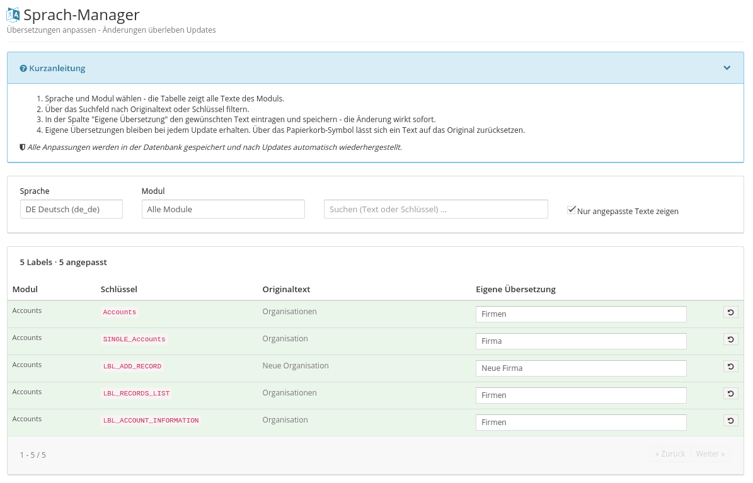Select the SINGLE_Accounts key code
Screen dimensions: 753x483
pyautogui.click(x=134, y=339)
